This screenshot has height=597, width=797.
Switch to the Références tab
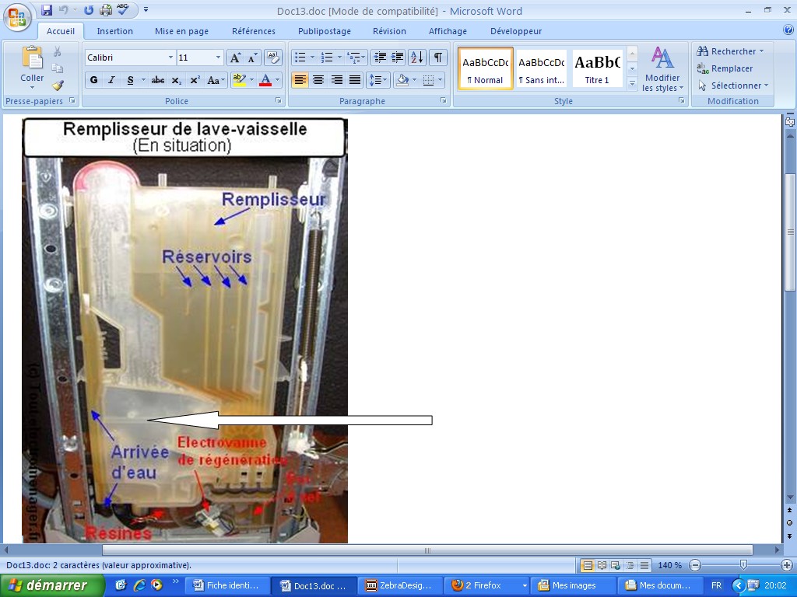tap(254, 31)
